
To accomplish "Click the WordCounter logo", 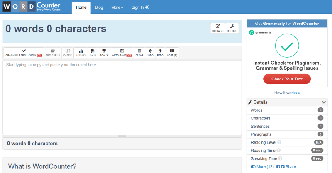I will pos(32,7).
